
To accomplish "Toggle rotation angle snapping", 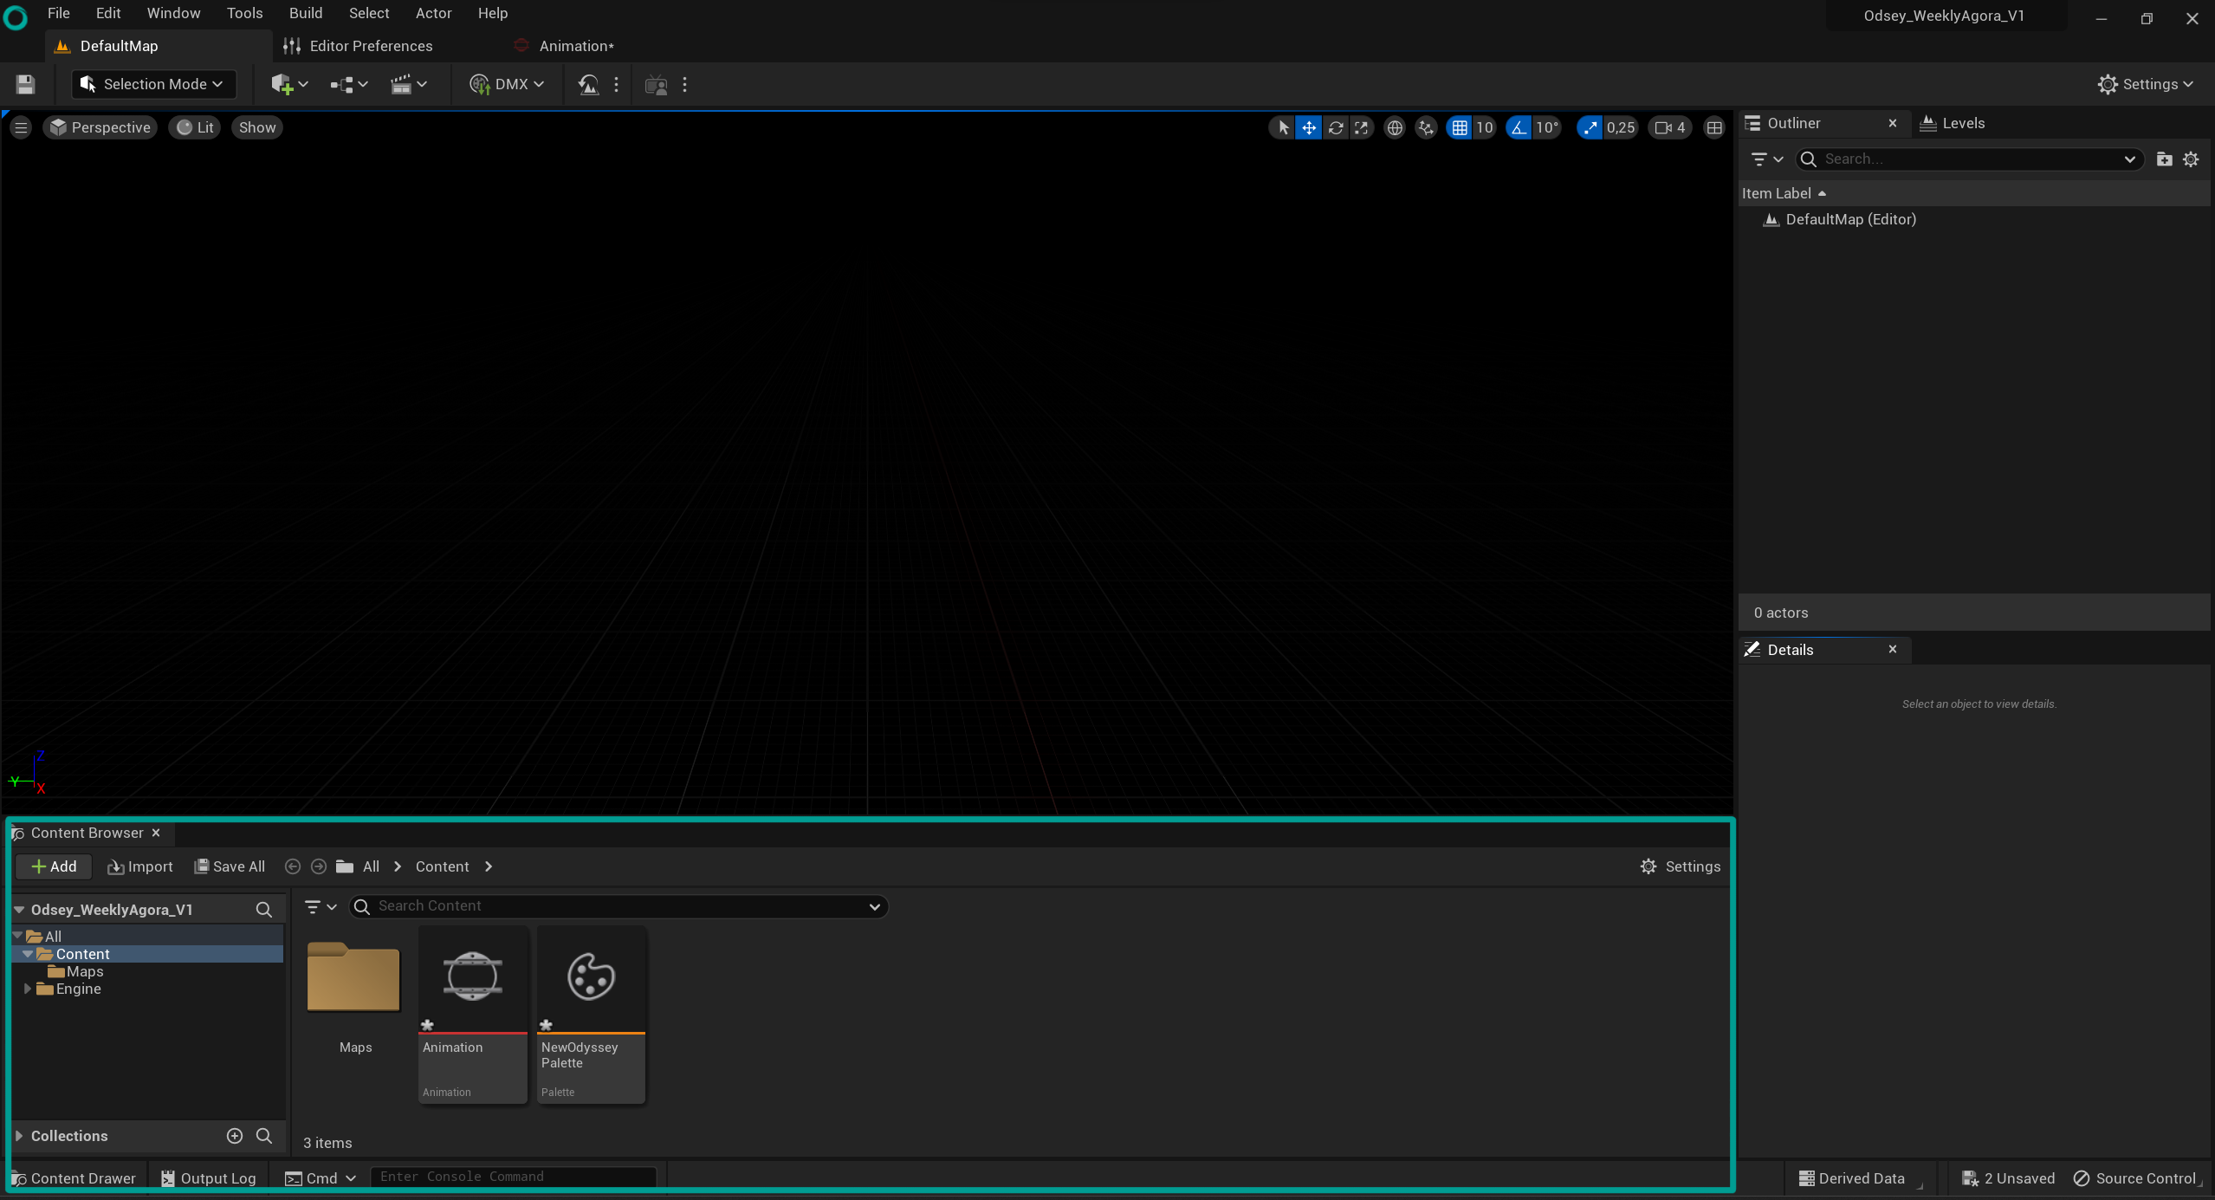I will point(1519,128).
